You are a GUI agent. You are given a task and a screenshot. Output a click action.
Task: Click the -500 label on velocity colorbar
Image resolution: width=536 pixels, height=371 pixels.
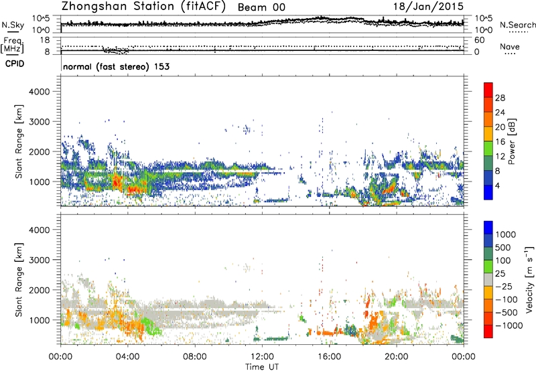coord(507,313)
